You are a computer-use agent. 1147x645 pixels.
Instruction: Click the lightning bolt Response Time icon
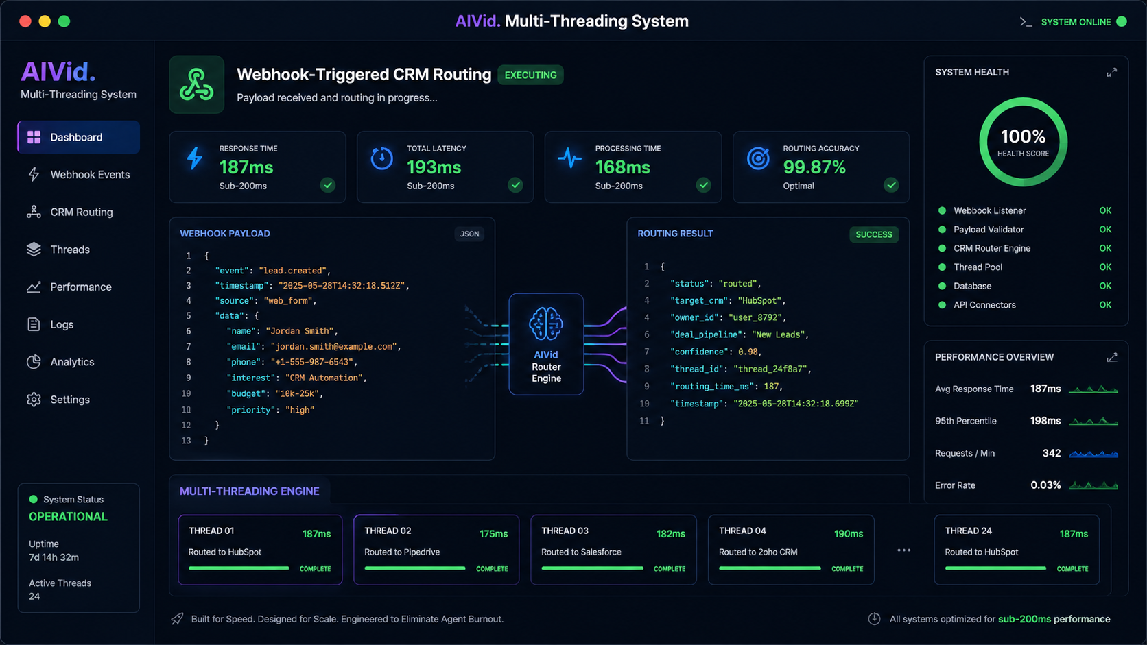coord(195,158)
